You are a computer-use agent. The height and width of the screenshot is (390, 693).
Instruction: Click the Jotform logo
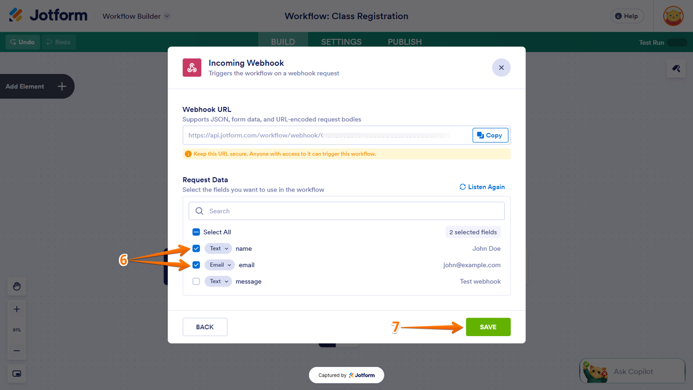(x=48, y=15)
